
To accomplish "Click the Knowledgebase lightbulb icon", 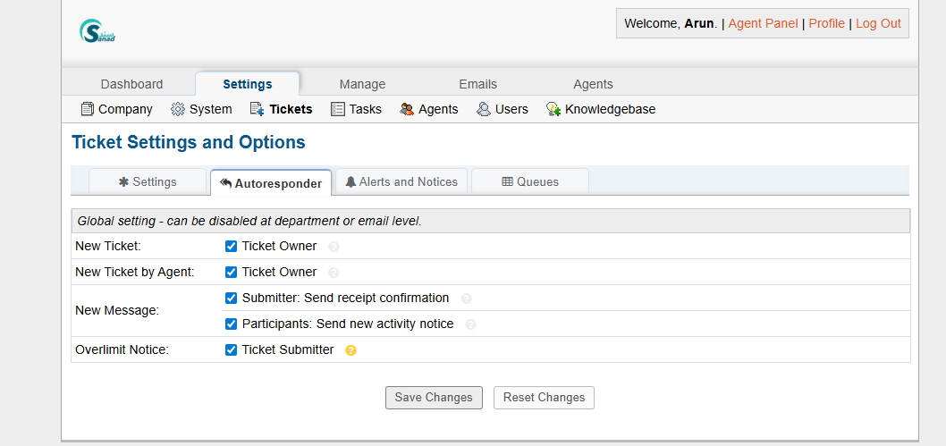I will pos(553,109).
